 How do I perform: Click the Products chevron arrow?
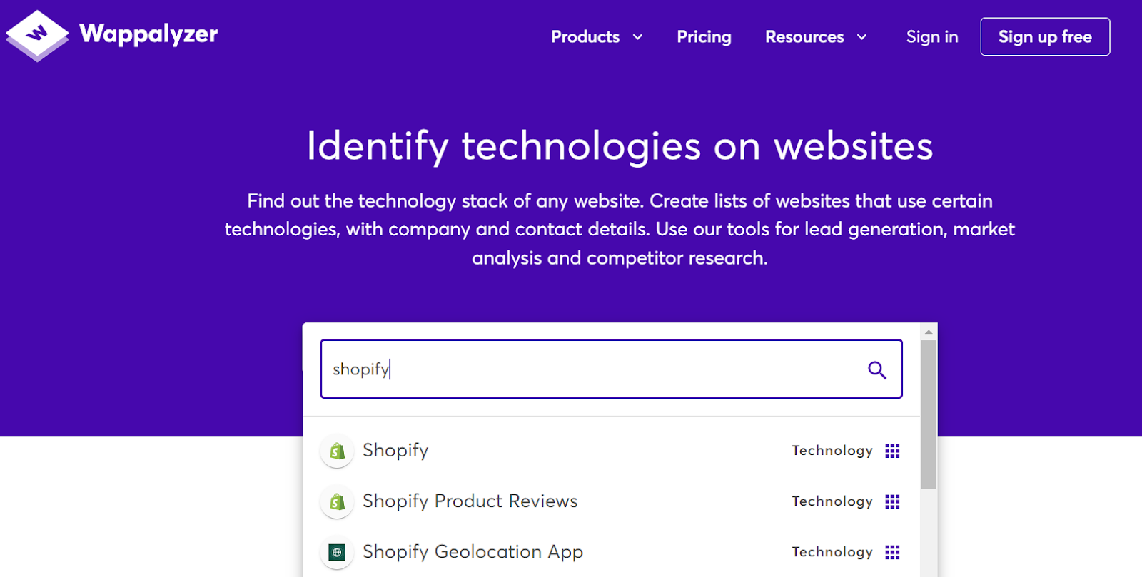pyautogui.click(x=637, y=37)
